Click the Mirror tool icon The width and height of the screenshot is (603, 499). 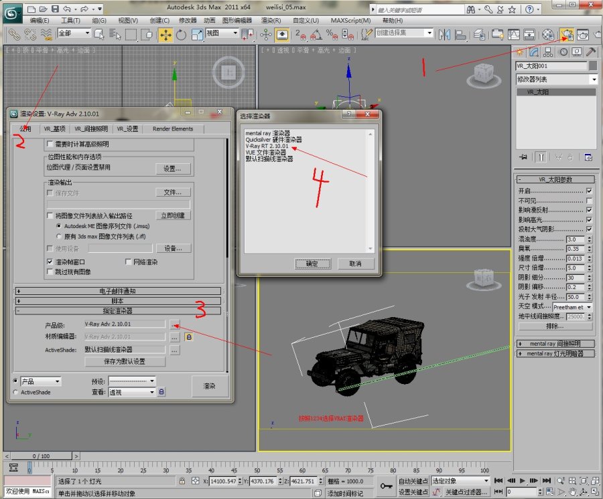point(445,35)
